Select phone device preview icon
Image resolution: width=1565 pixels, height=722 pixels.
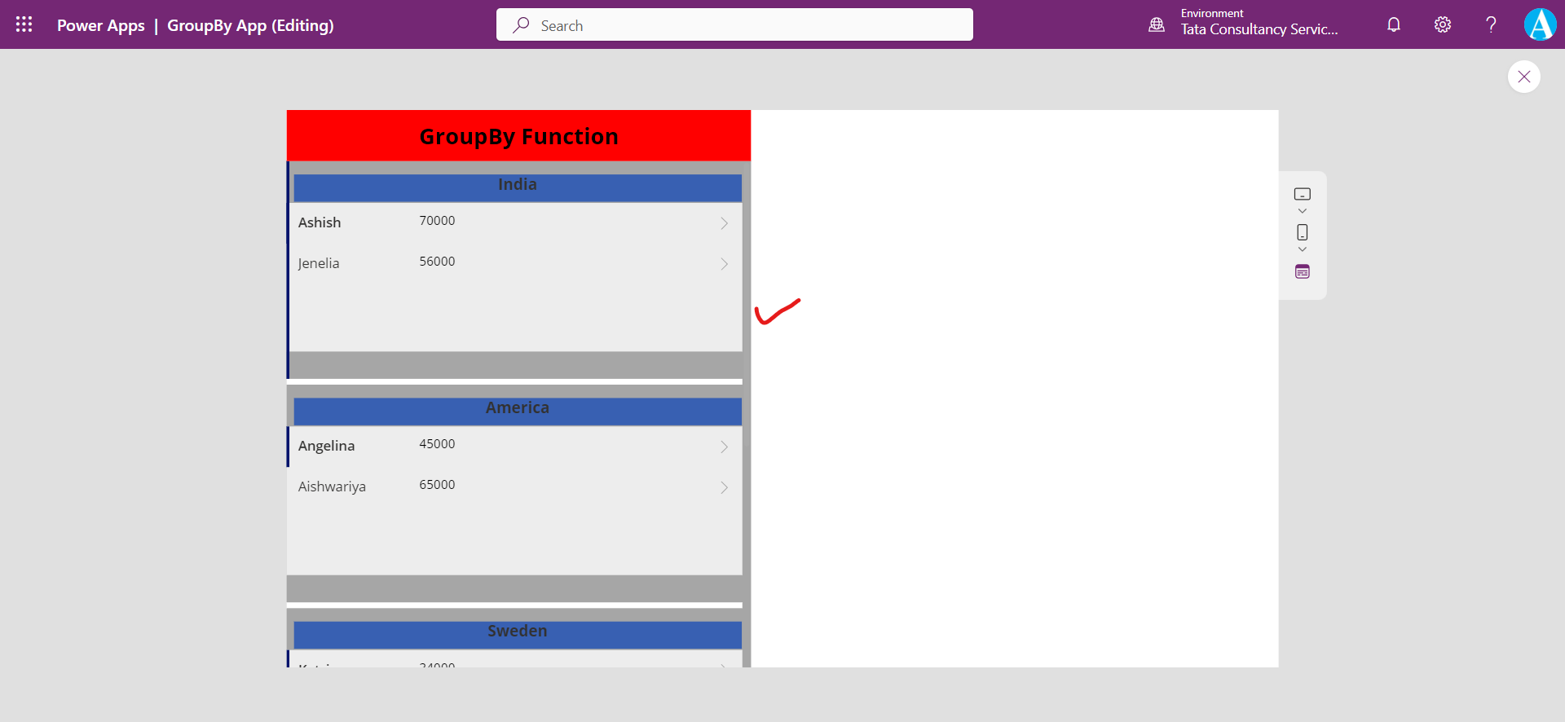click(1302, 232)
